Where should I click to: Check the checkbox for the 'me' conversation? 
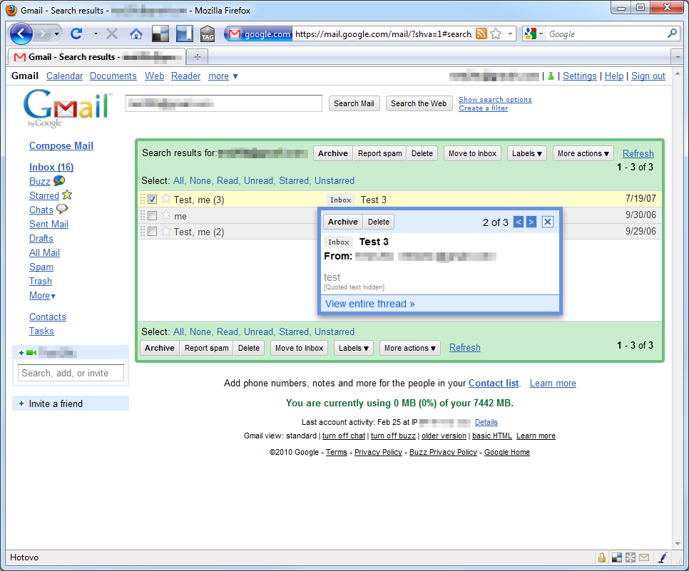(x=152, y=216)
